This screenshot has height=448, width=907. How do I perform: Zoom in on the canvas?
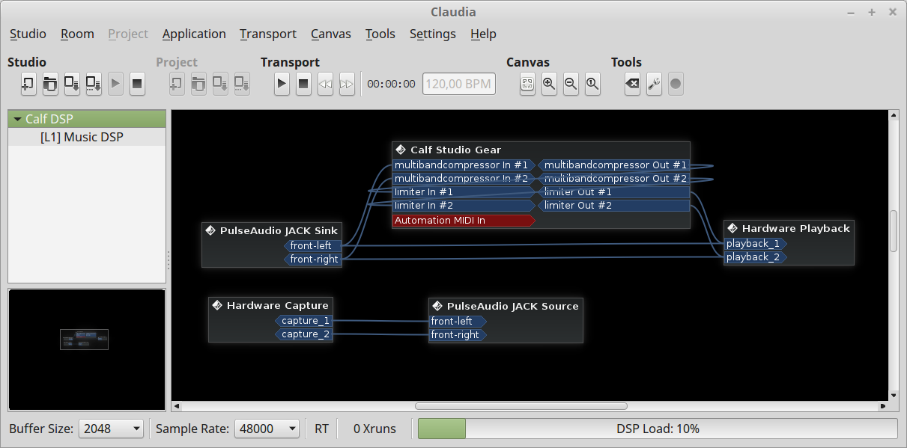point(549,84)
